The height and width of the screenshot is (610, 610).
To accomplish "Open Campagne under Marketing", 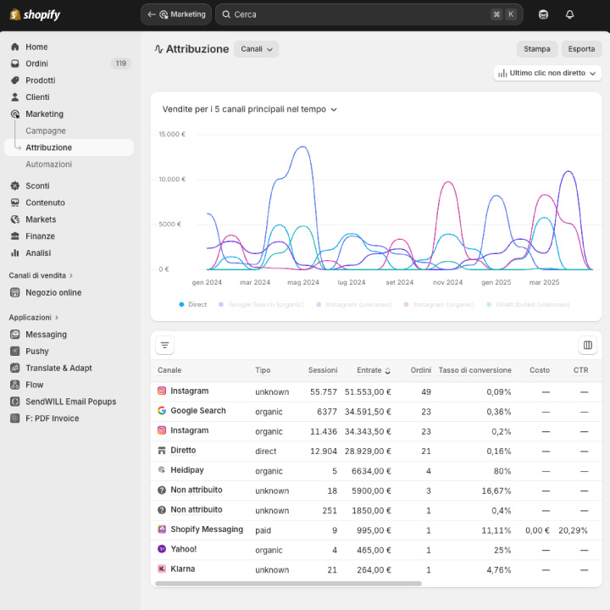I will click(x=46, y=130).
